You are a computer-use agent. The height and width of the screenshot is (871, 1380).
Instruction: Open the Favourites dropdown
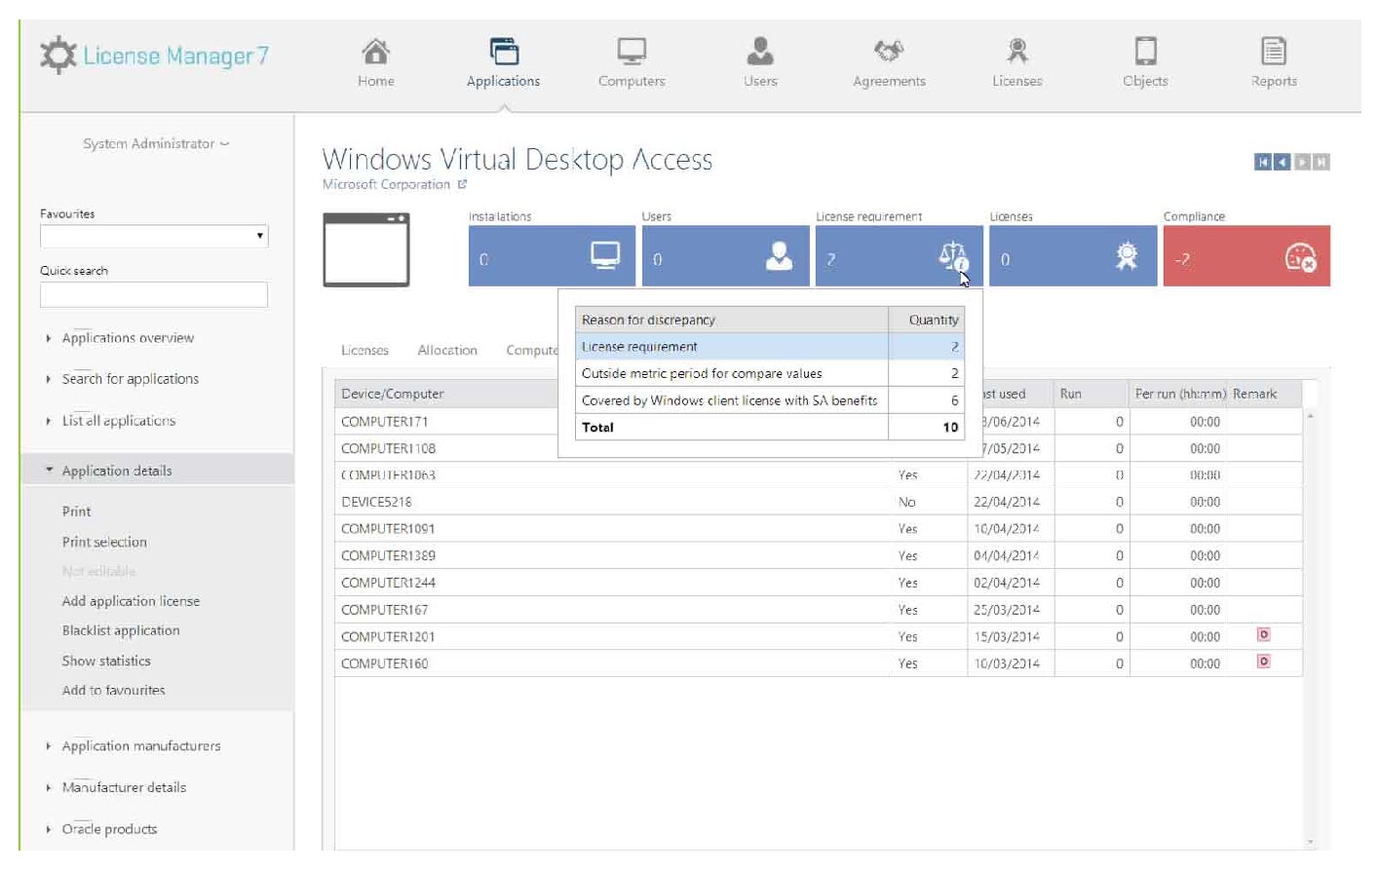pos(154,236)
